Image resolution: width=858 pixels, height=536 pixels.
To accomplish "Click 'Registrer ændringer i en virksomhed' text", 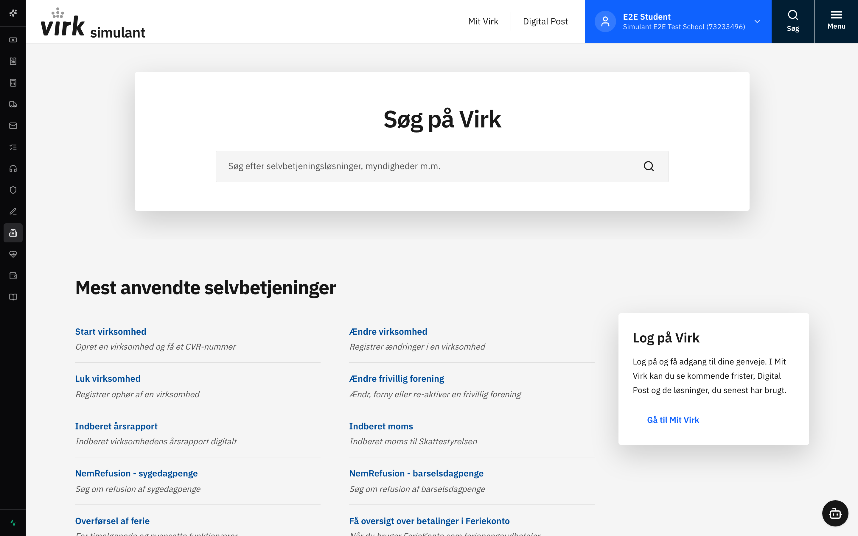I will (x=417, y=347).
